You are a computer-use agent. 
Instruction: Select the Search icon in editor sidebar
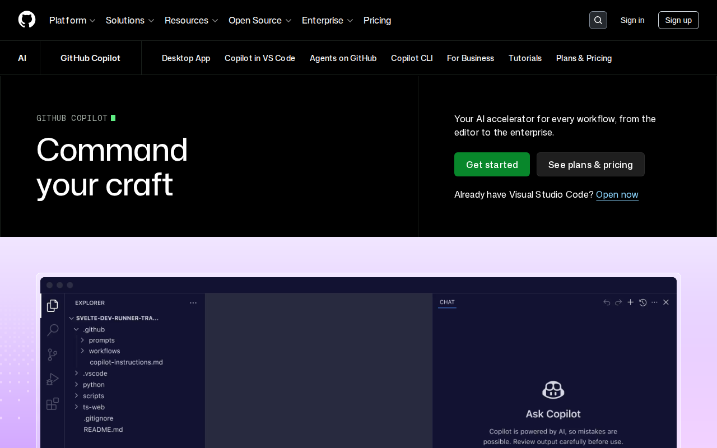click(53, 330)
